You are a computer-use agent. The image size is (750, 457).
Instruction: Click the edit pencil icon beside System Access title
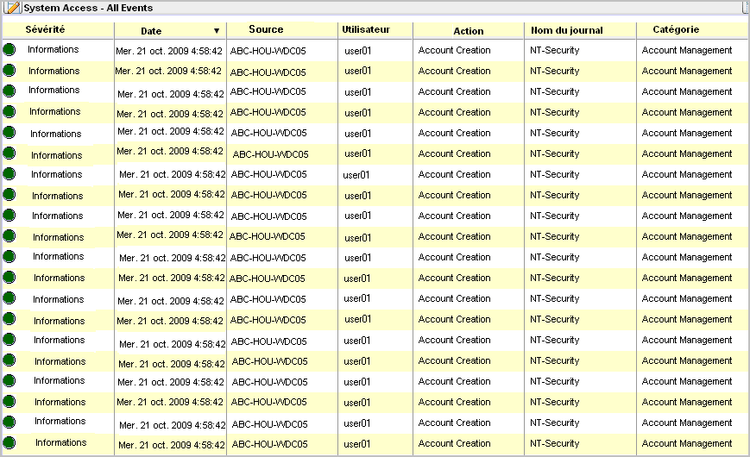coord(14,8)
